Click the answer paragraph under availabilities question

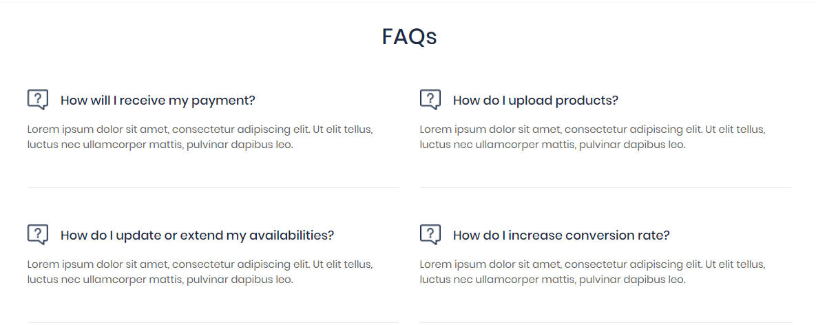click(x=200, y=272)
